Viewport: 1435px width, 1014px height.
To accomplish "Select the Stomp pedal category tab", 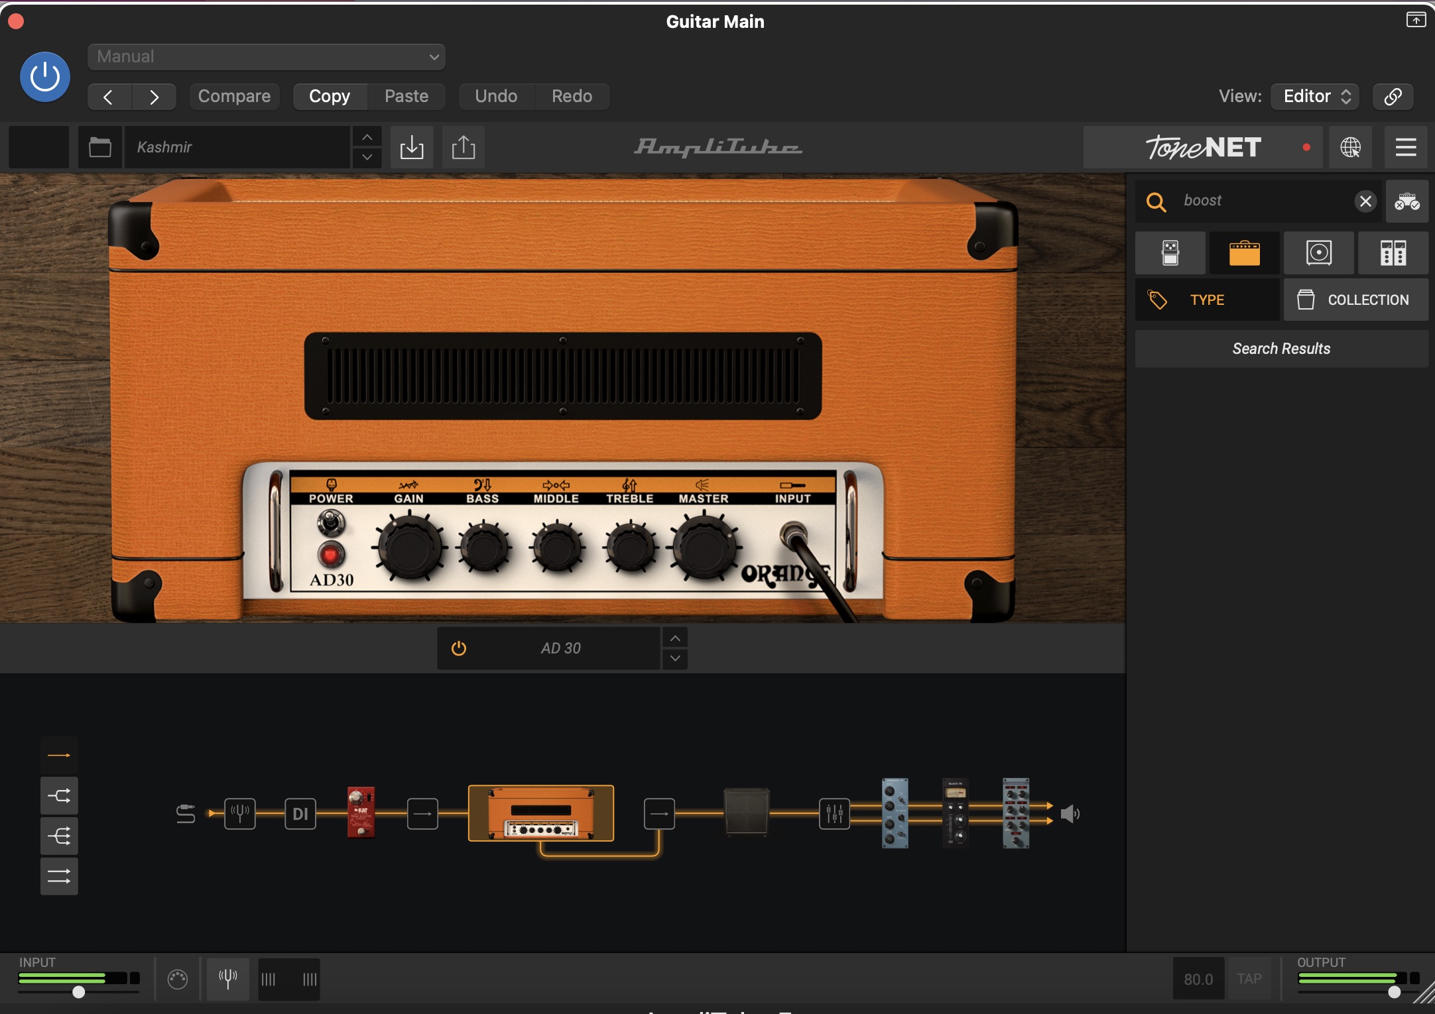I will [1170, 253].
